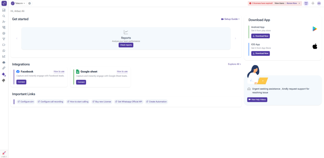
Task: Open Facebook How to use link
Action: pyautogui.click(x=59, y=72)
